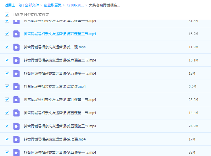Click the 18M size value
Screen dimensions: 211x156
[x=192, y=73]
